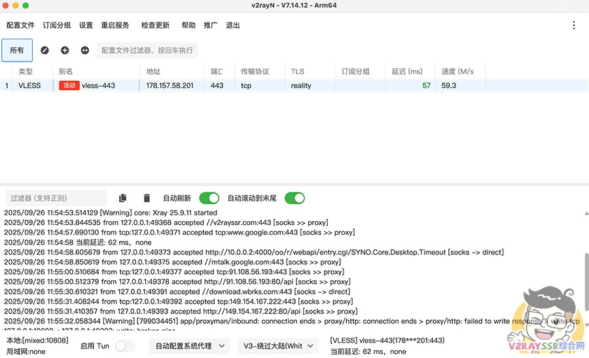Open the 自动配置系统代理 system proxy dropdown

188,346
